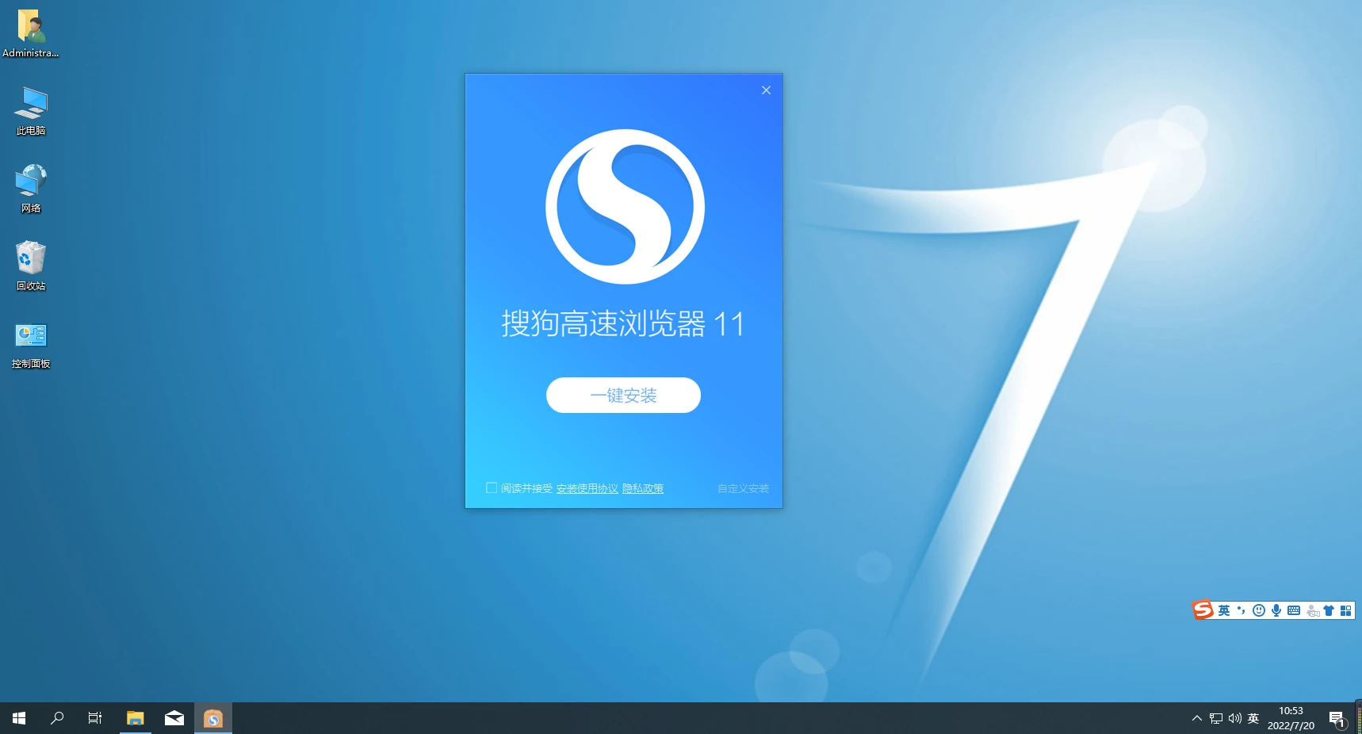The image size is (1362, 734).
Task: Open the notification action center
Action: click(1337, 719)
